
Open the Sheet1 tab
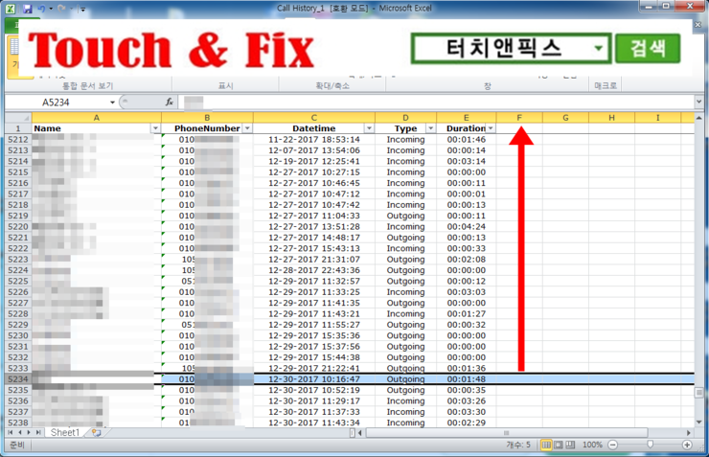pos(64,433)
